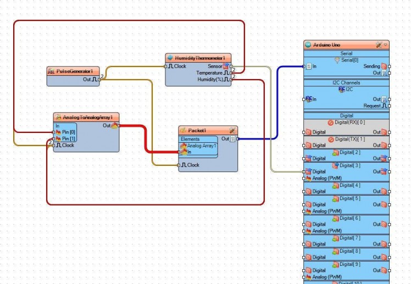The height and width of the screenshot is (284, 411).
Task: Click the Digital[ 6 ] Out pin icon
Action: pos(384,224)
